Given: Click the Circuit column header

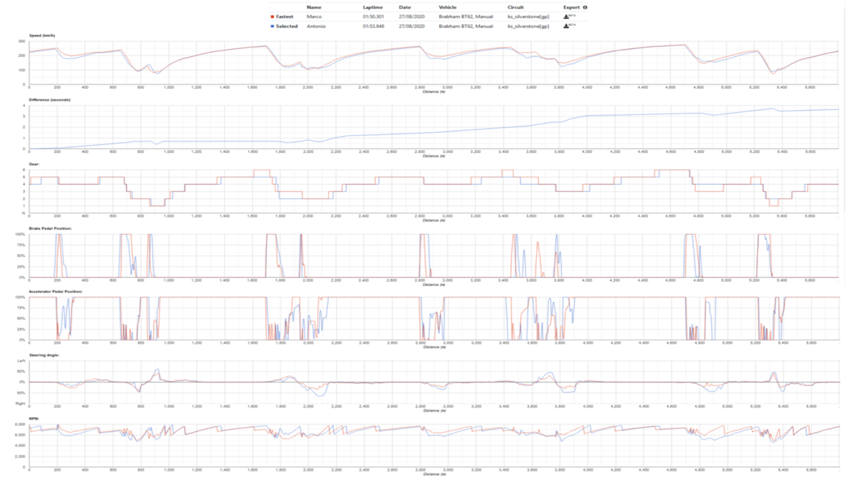Looking at the screenshot, I should tap(515, 7).
